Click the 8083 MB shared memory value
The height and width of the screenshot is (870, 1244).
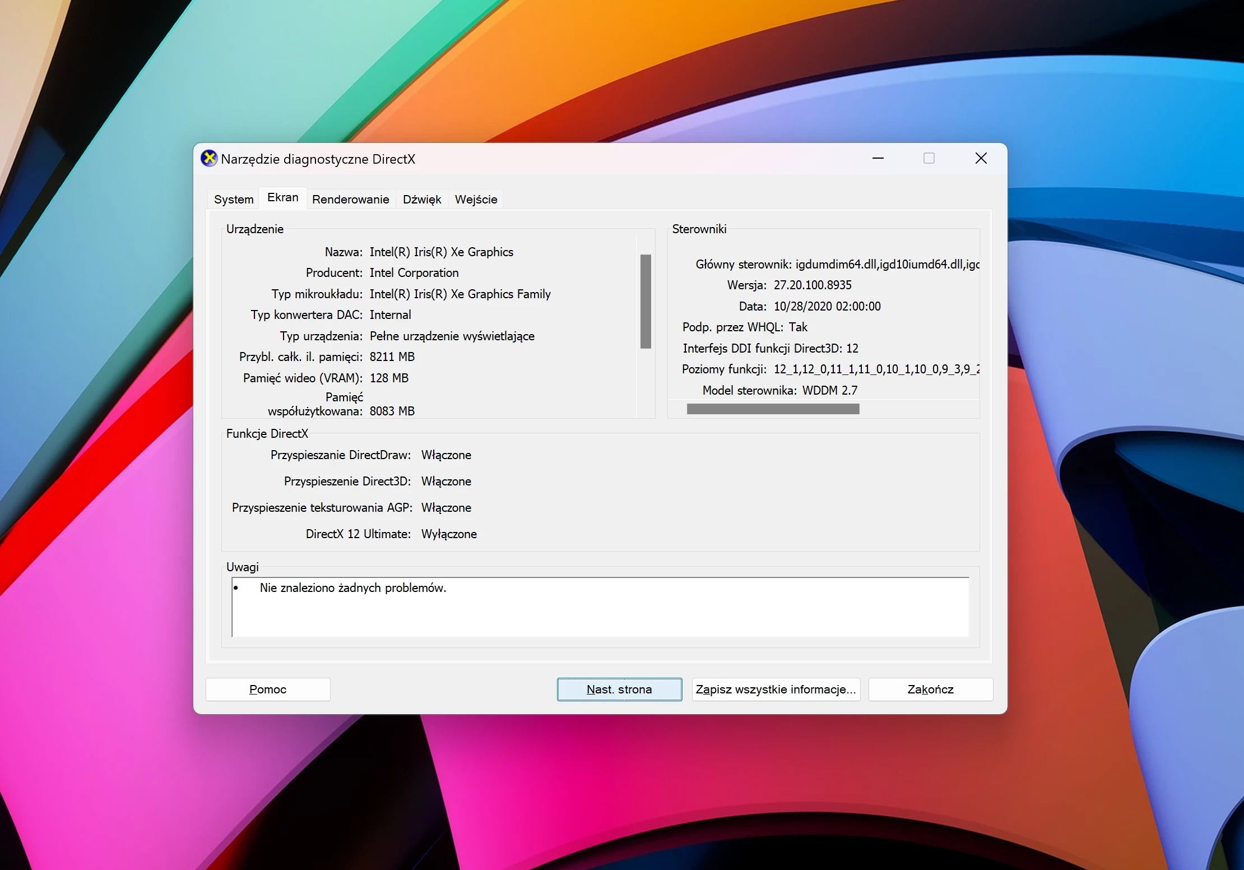click(392, 411)
